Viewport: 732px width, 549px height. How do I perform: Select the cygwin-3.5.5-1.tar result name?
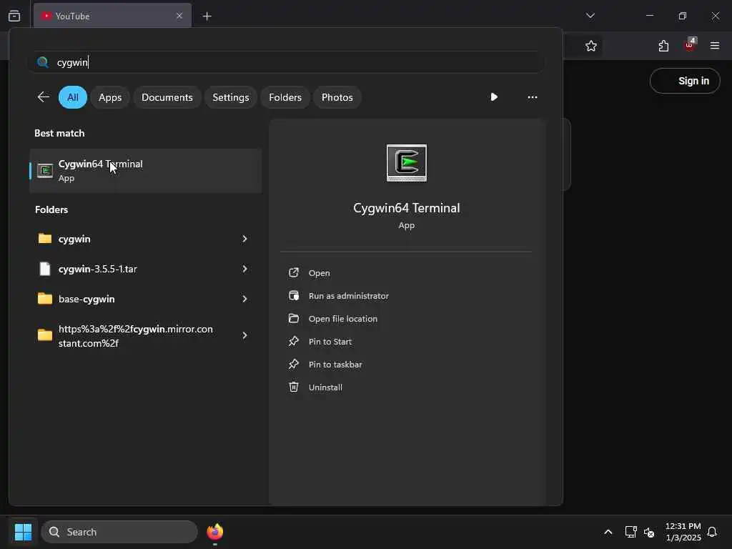(x=97, y=269)
